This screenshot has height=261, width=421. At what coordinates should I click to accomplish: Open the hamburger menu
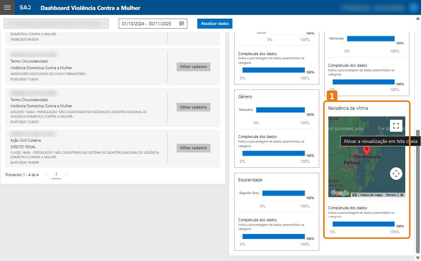click(7, 7)
